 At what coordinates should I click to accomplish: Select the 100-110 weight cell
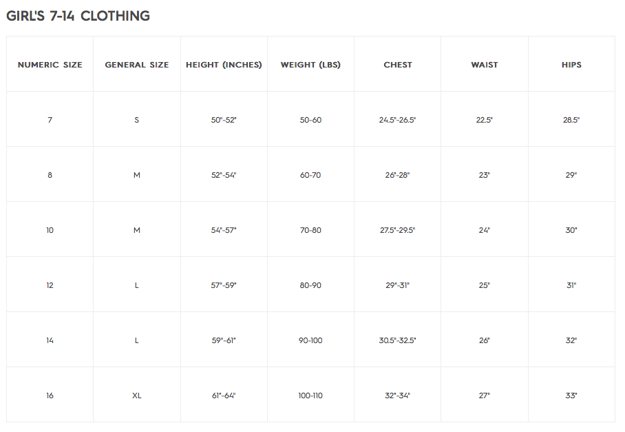[310, 395]
